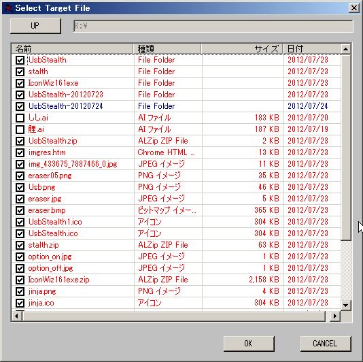
Task: Click the scroll up arrow in file list
Action: pos(345,49)
